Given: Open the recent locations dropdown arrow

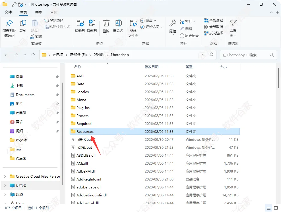Looking at the screenshot, I should point(25,55).
